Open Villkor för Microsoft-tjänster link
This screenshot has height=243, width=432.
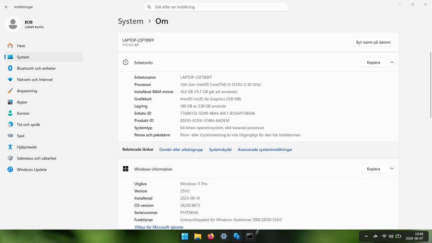159,227
